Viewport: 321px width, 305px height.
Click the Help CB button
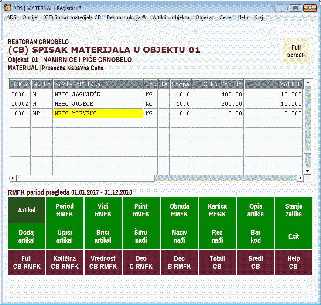pos(294,262)
